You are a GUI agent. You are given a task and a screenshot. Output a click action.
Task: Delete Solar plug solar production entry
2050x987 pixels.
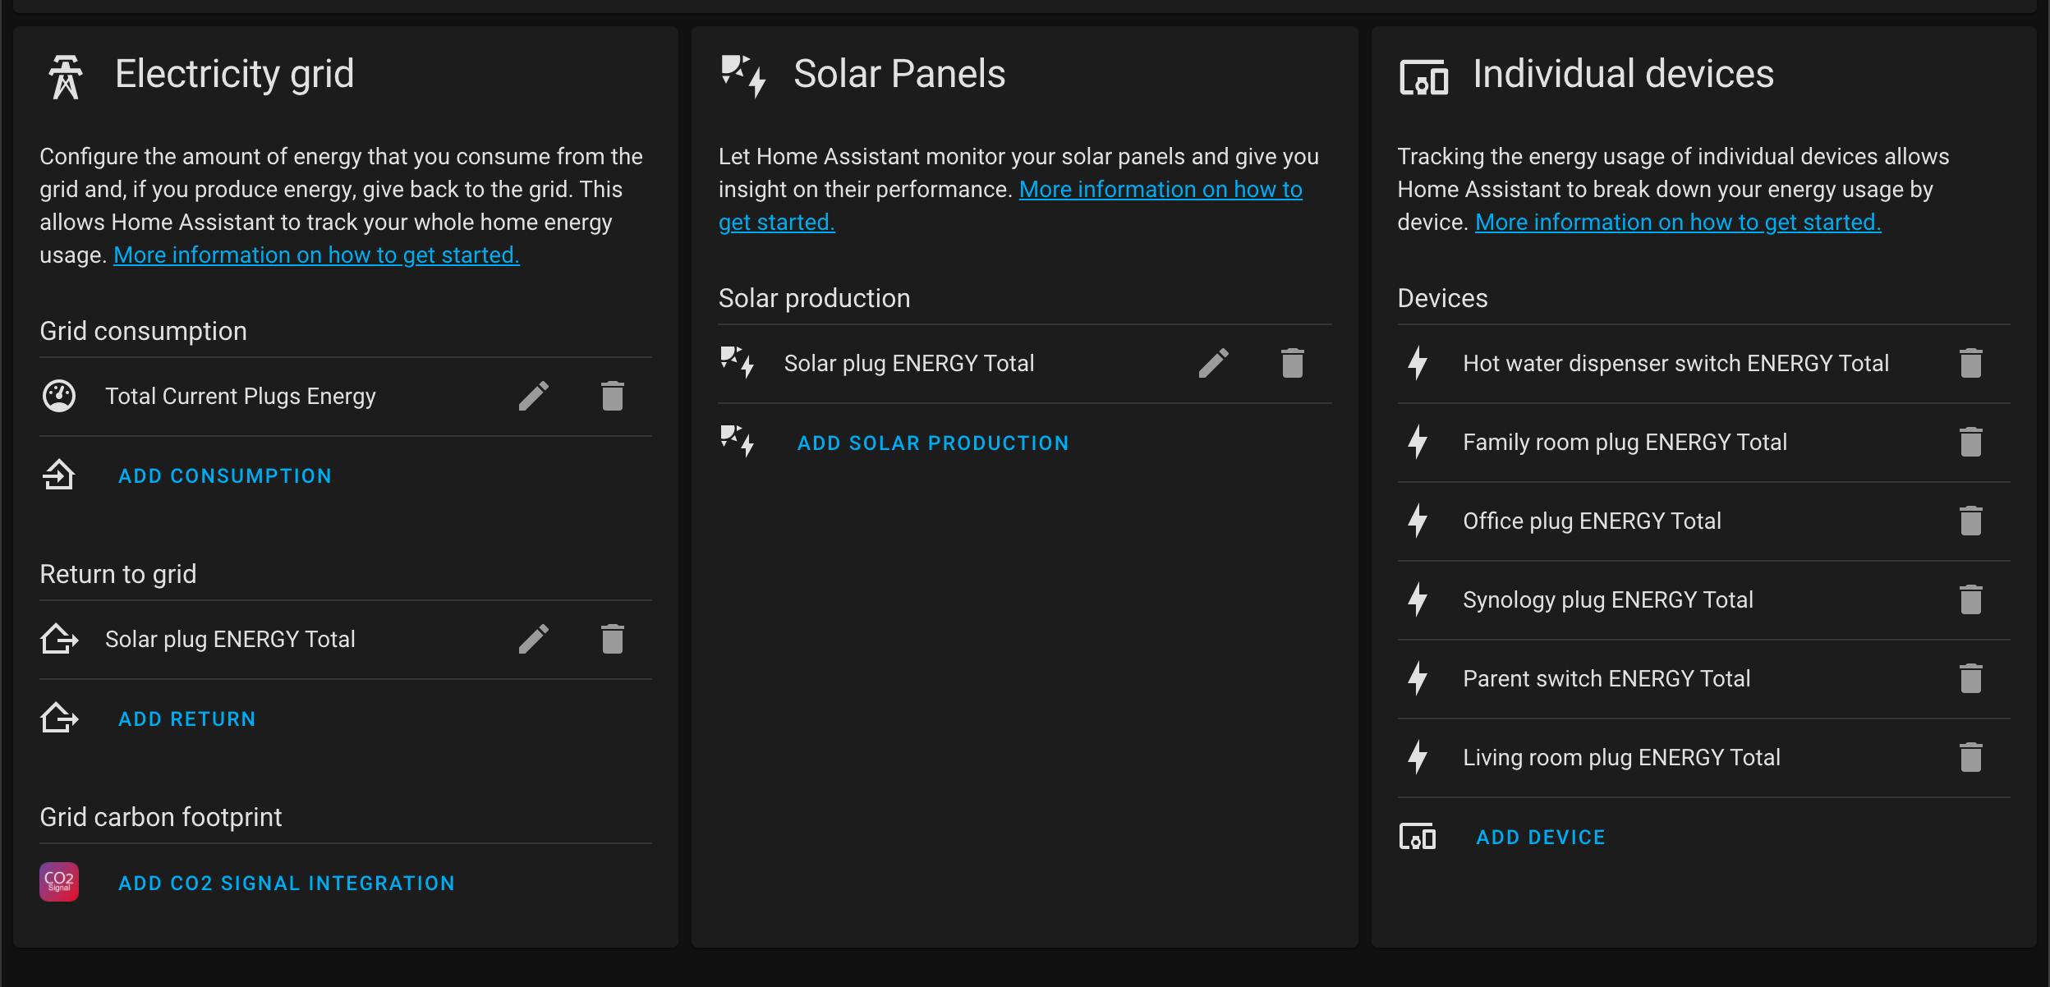pyautogui.click(x=1293, y=364)
